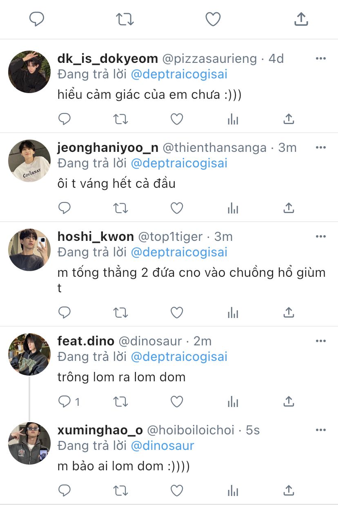Reply to dk_is_dokyeom's comment
This screenshot has width=338, height=505.
coord(65,119)
